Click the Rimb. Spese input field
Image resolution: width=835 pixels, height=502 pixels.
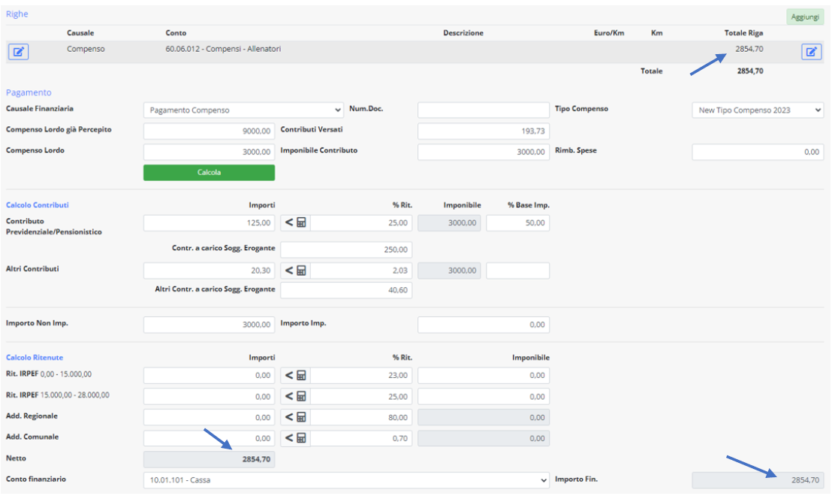[x=757, y=152]
